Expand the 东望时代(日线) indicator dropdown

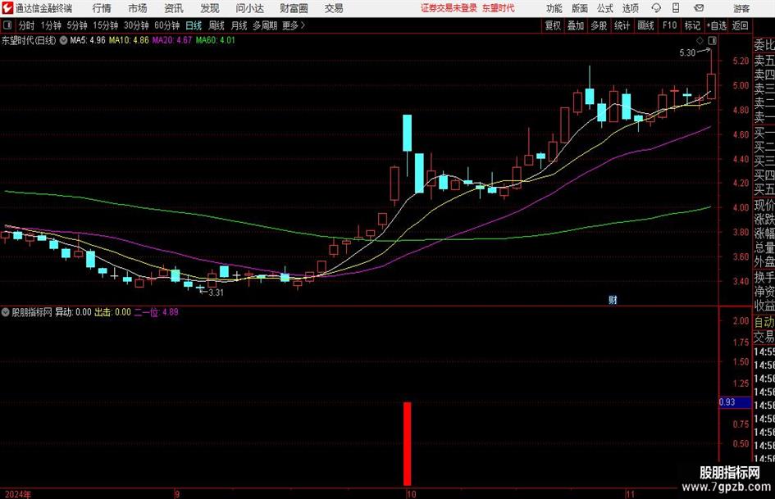[x=63, y=40]
